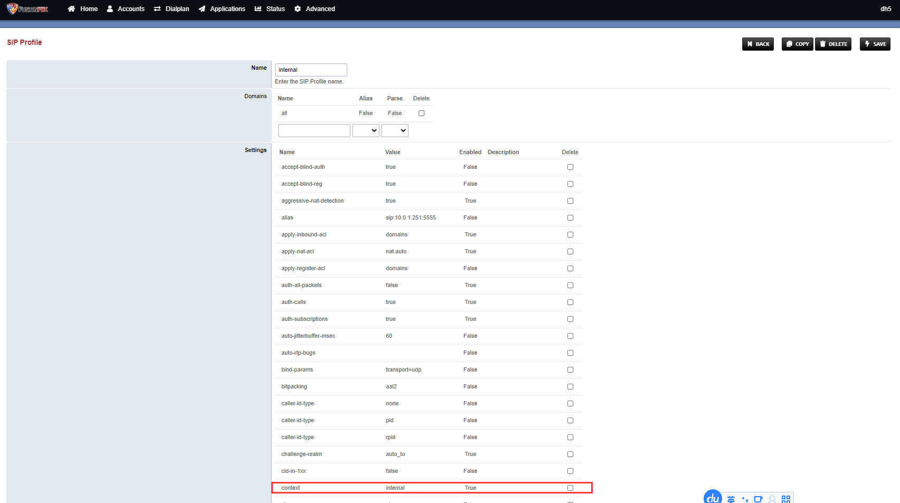Check delete box for context row
The image size is (900, 503).
click(x=570, y=488)
